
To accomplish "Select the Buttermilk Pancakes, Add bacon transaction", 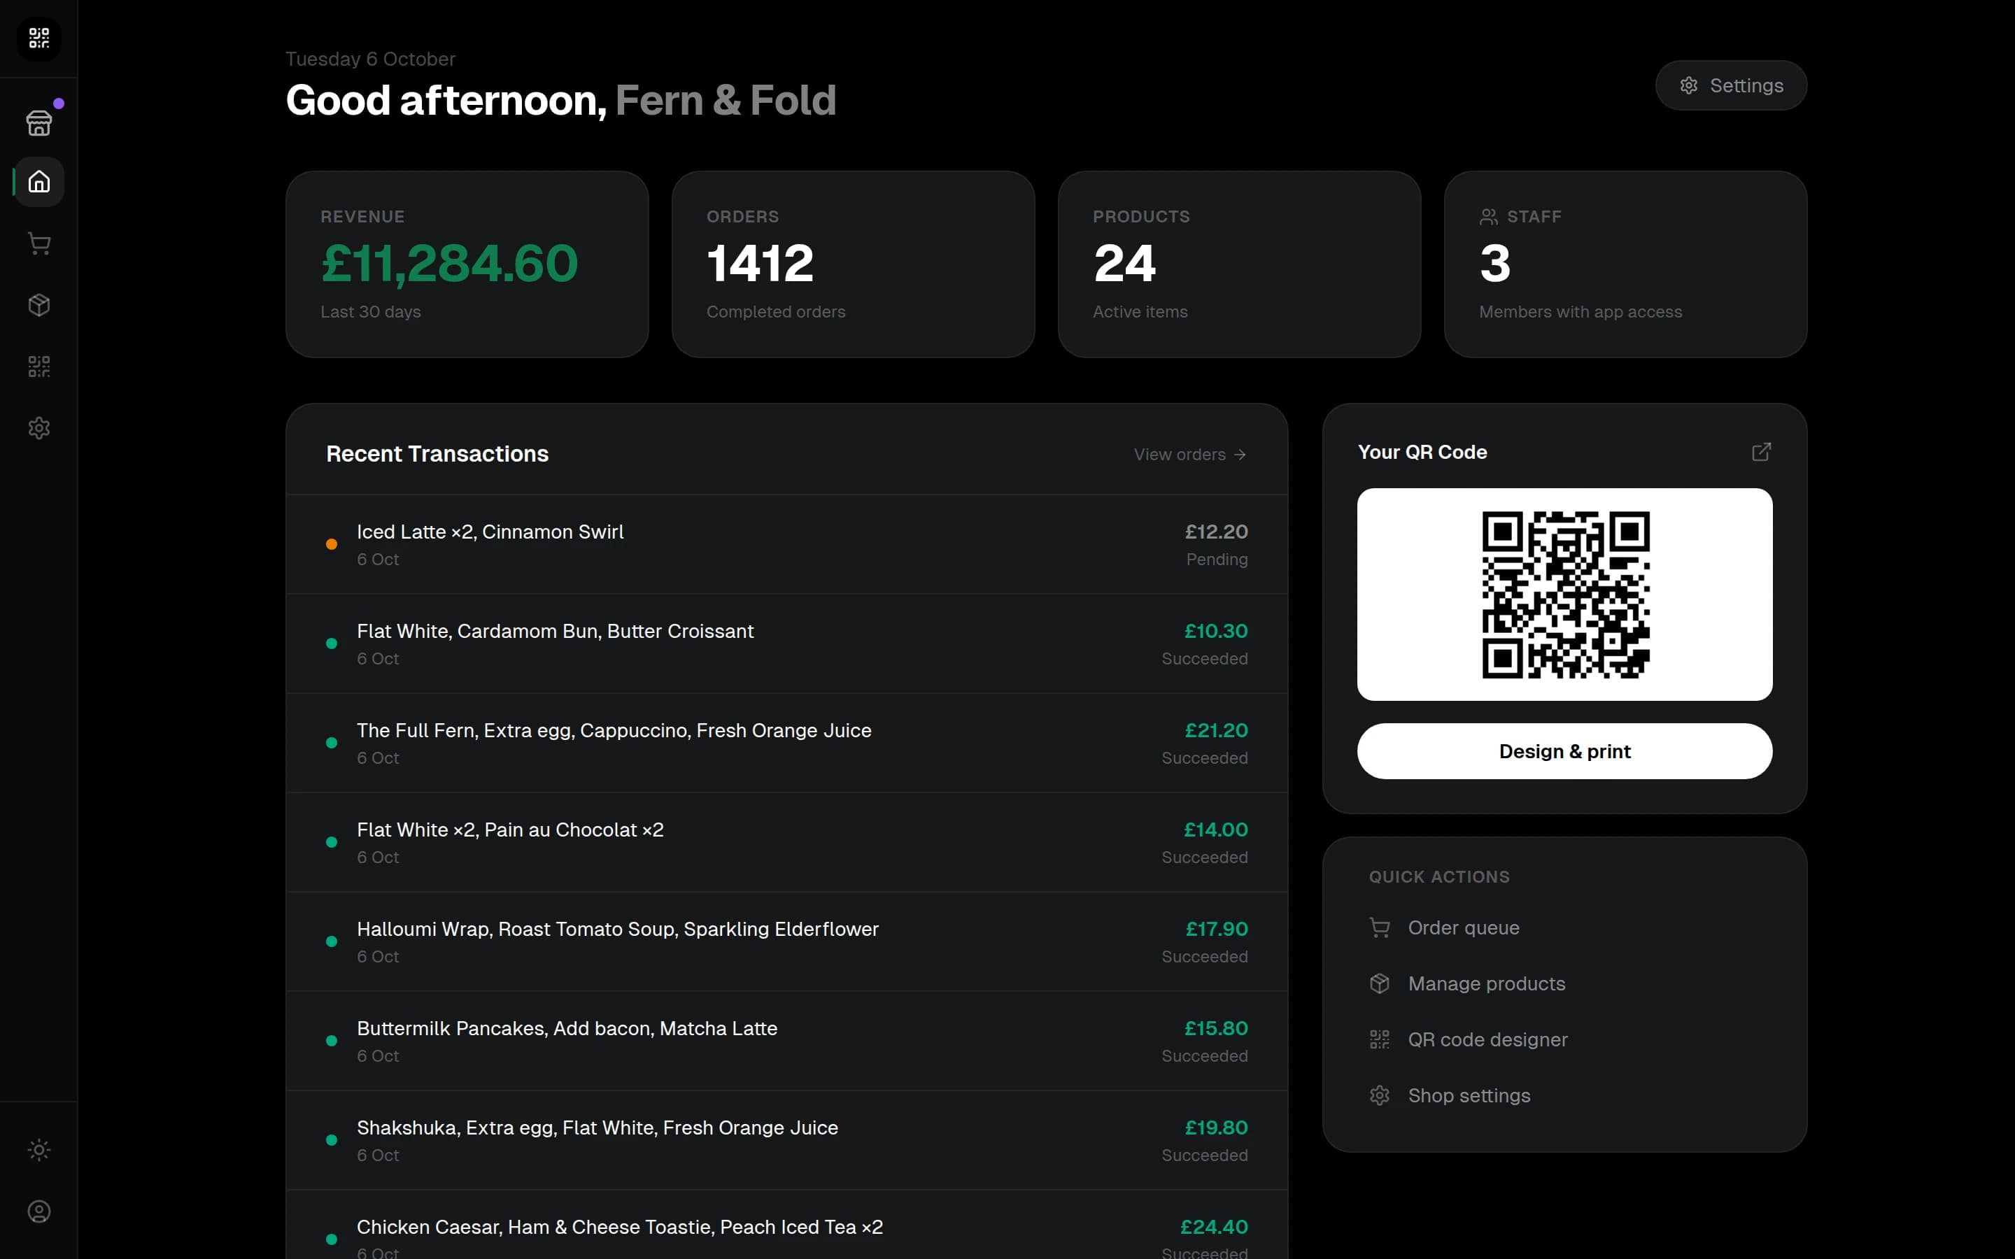I will (787, 1041).
